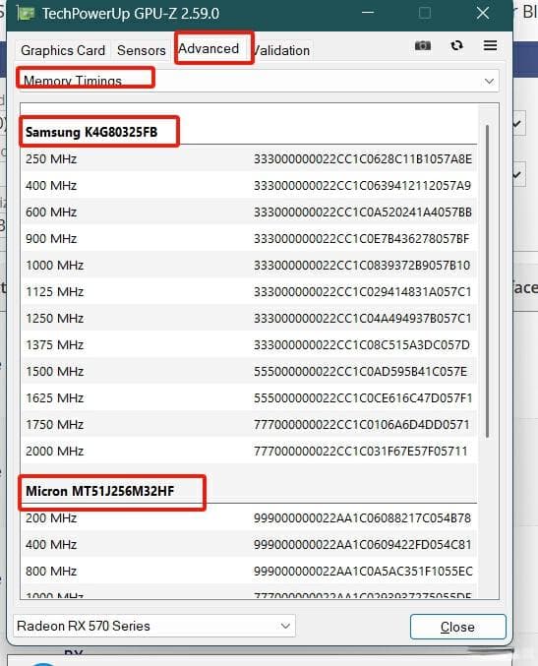Click the vertical scrollbar in timings list
Image resolution: width=538 pixels, height=666 pixels.
487,280
